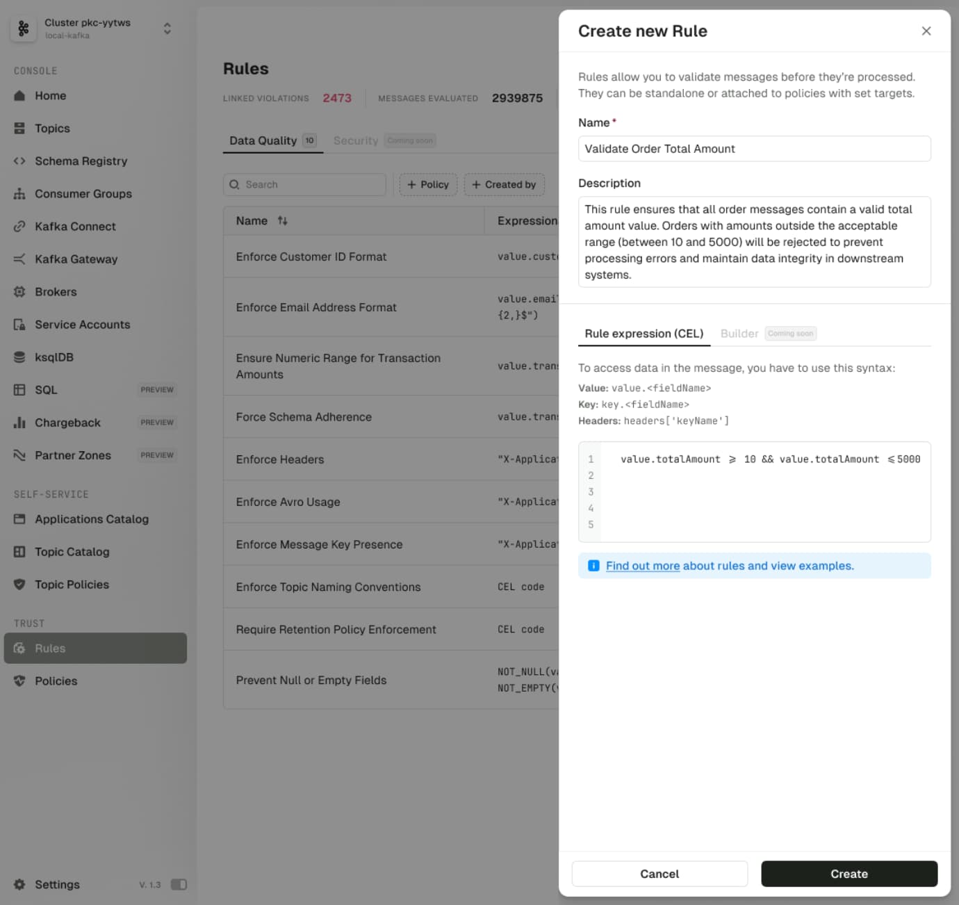Viewport: 959px width, 905px height.
Task: Select the Brokers chip icon
Action: [19, 292]
